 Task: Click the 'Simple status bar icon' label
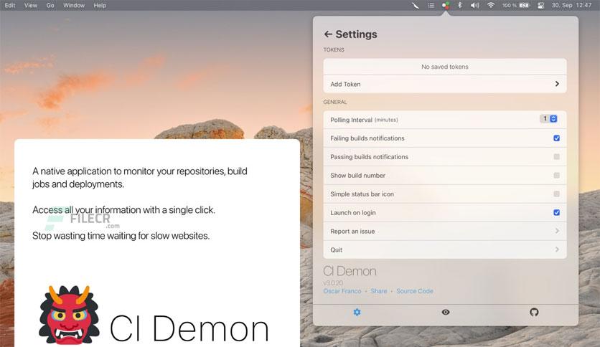[x=362, y=194]
